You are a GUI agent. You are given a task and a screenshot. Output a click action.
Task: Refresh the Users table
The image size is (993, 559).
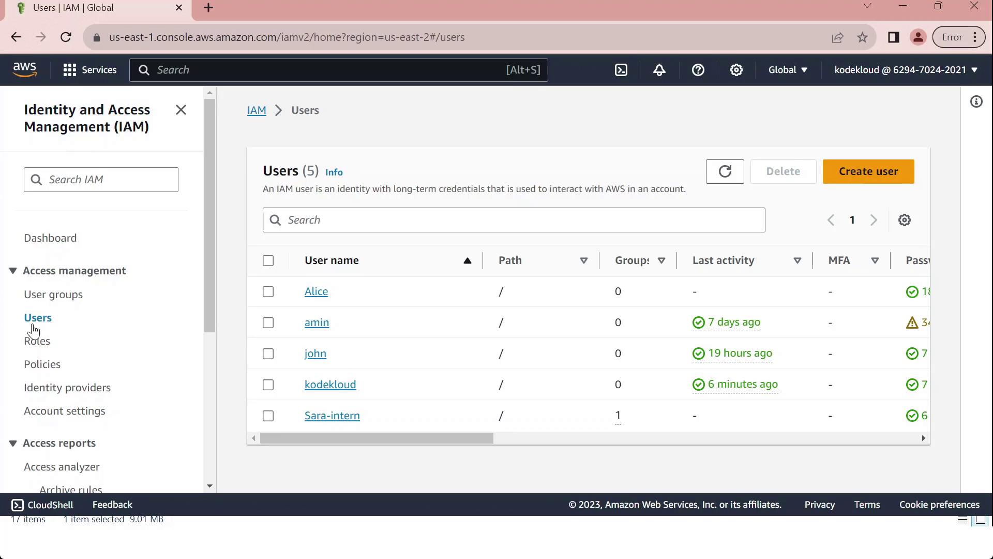(x=725, y=171)
